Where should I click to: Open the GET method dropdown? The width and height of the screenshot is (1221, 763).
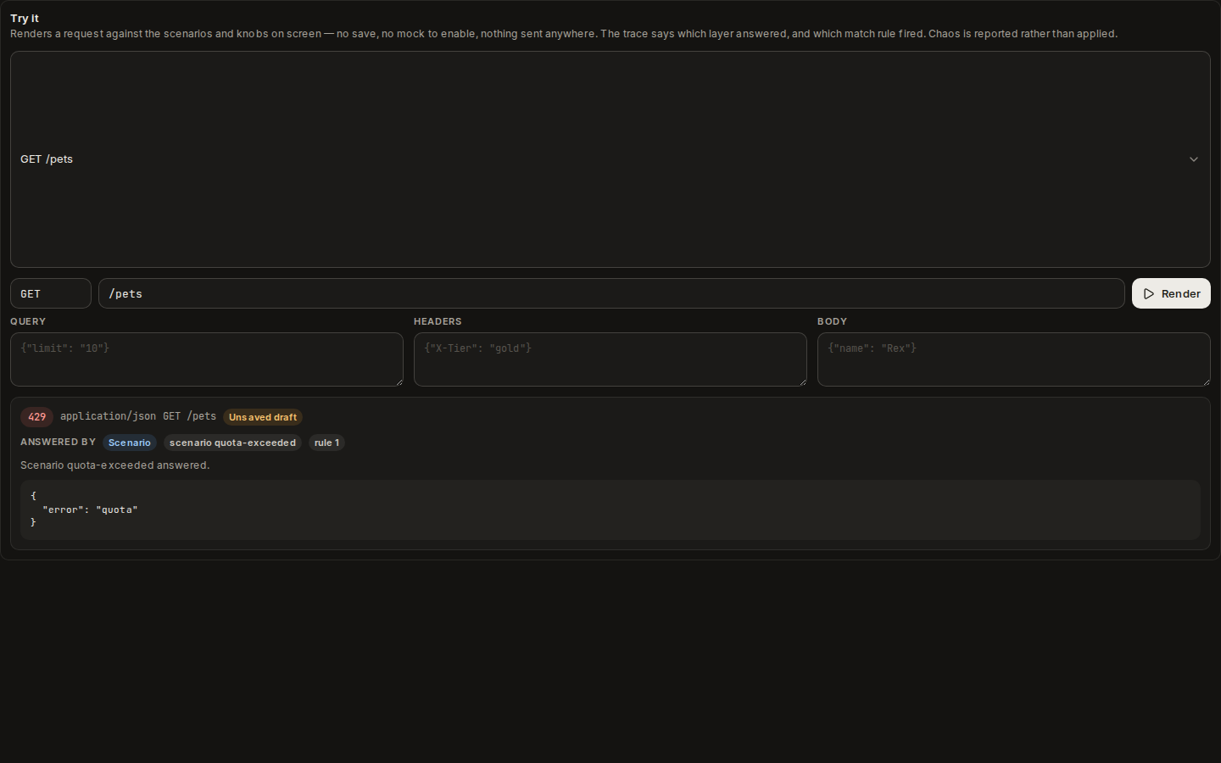point(51,293)
